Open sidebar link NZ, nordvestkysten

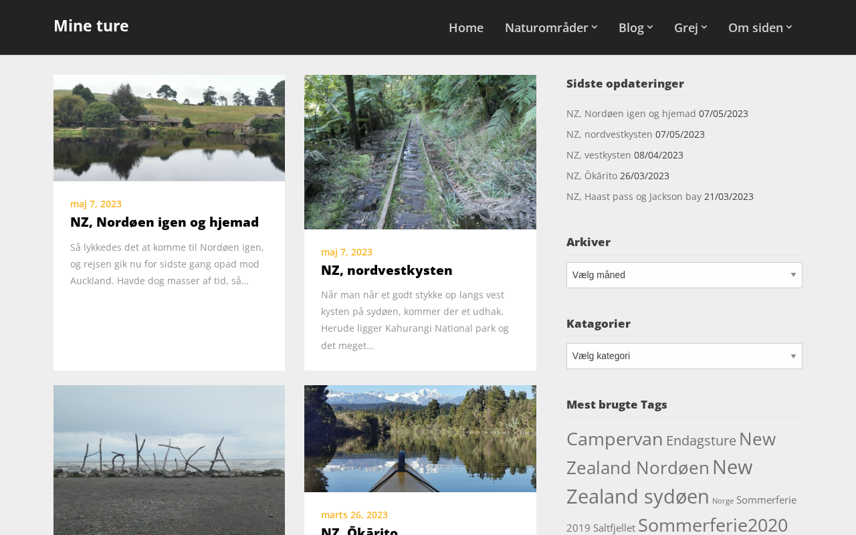coord(609,134)
